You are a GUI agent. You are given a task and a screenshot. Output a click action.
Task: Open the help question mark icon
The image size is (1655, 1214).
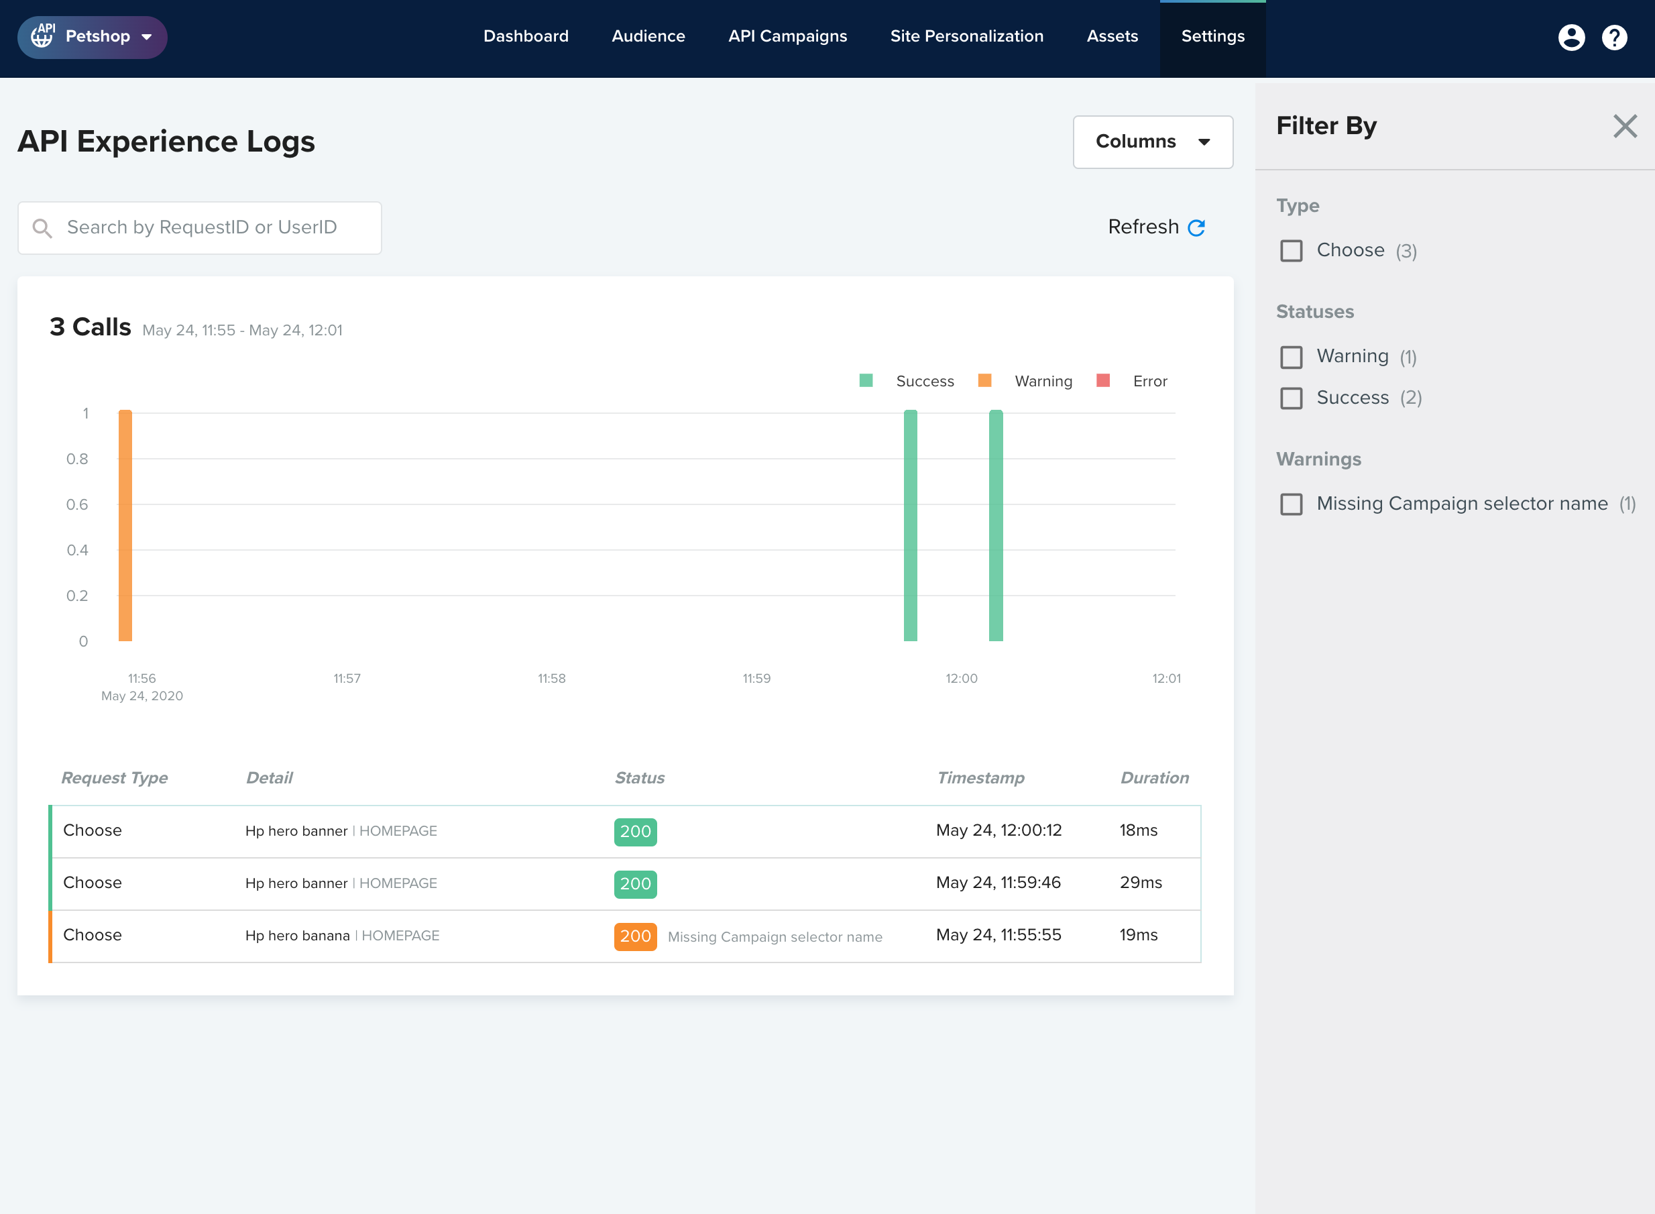pos(1614,37)
